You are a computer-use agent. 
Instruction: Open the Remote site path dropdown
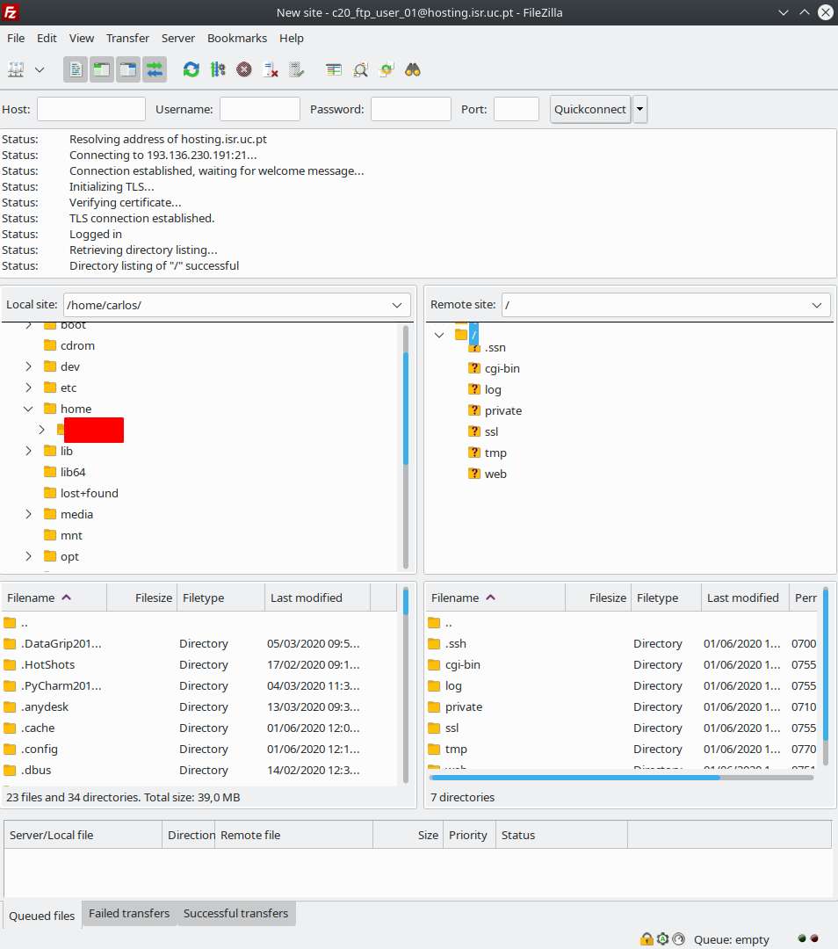tap(817, 305)
